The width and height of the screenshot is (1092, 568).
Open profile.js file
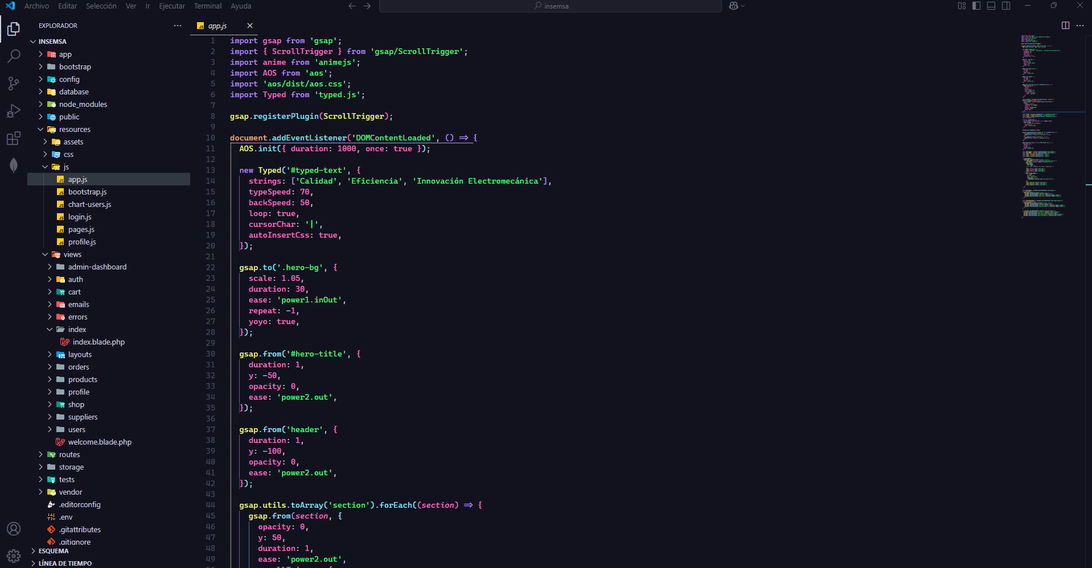click(x=82, y=242)
